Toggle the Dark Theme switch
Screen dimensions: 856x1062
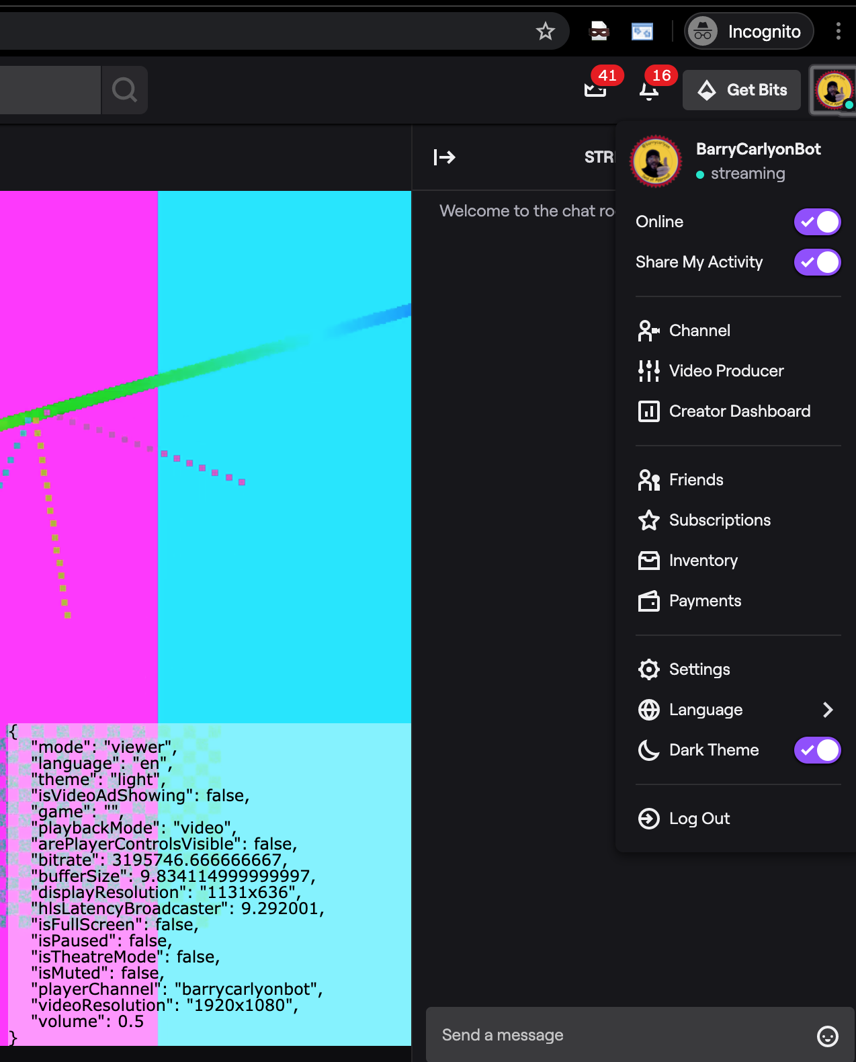click(x=817, y=750)
